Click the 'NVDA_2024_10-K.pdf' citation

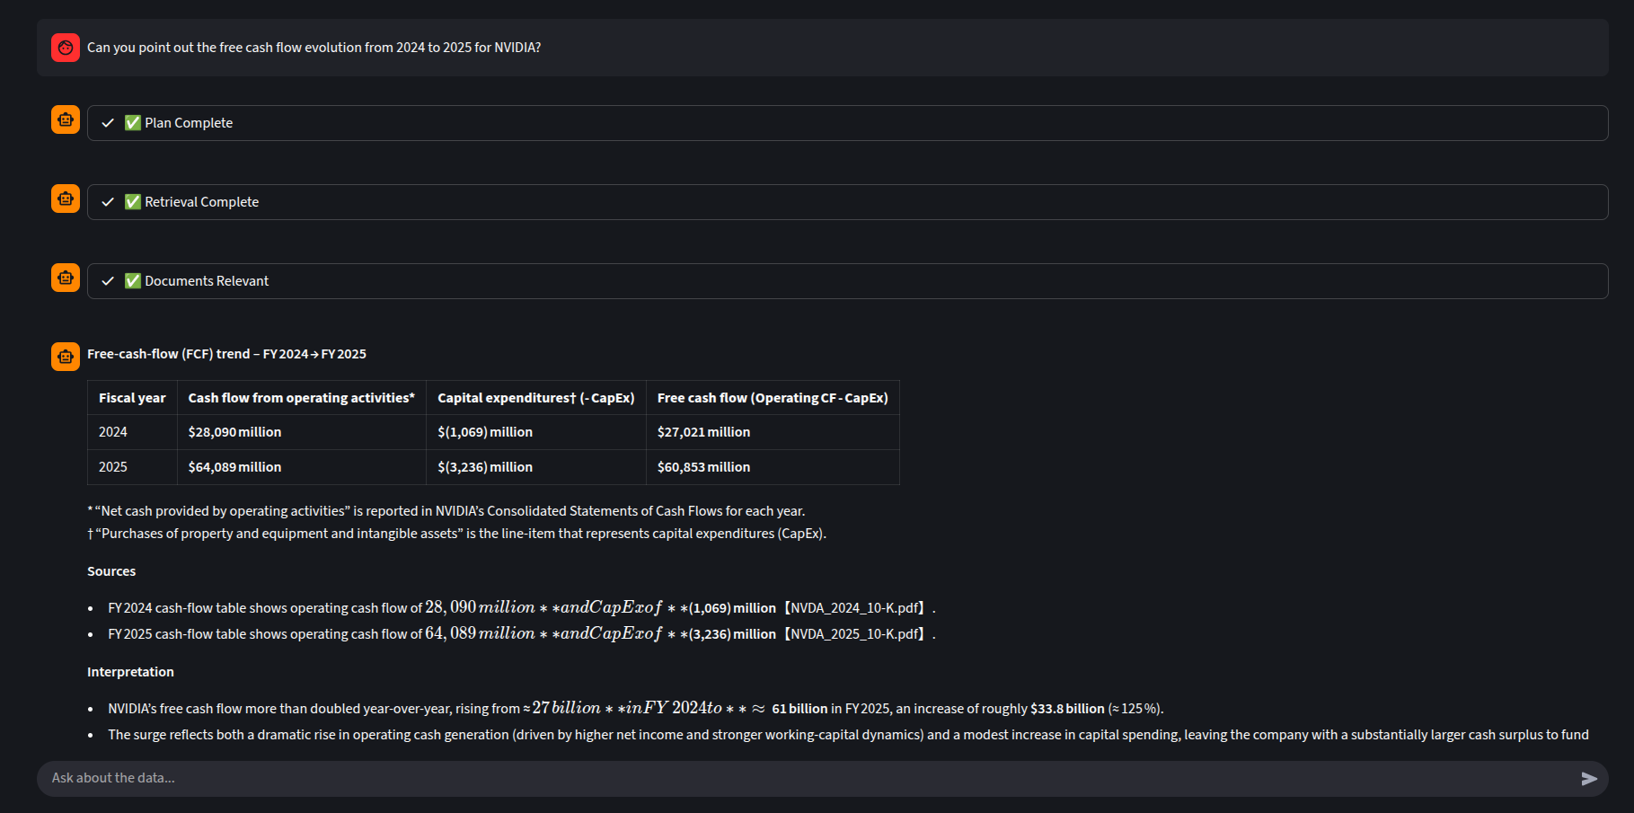click(x=855, y=608)
